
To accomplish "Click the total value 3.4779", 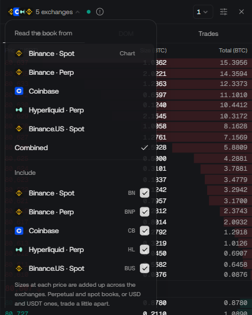I will pyautogui.click(x=235, y=180).
